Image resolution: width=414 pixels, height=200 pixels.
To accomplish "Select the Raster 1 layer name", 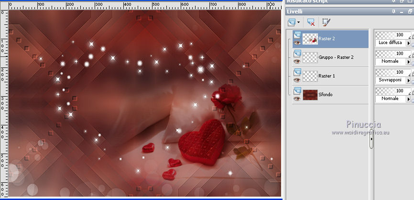I will point(327,76).
